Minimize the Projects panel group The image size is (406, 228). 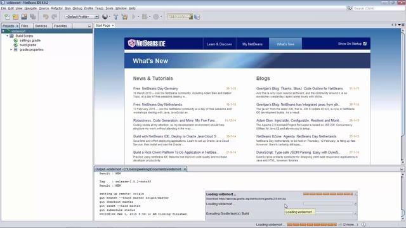pyautogui.click(x=89, y=26)
